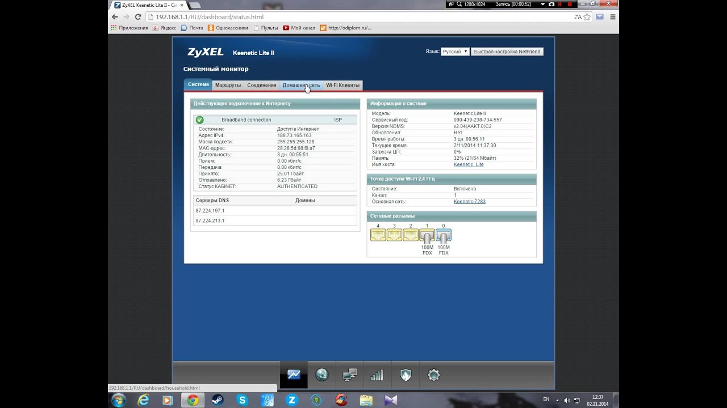Image resolution: width=727 pixels, height=408 pixels.
Task: Click the browser address bar URL
Action: (210, 17)
